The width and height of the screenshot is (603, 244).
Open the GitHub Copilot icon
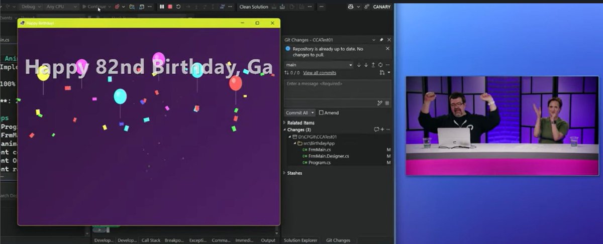[x=351, y=7]
